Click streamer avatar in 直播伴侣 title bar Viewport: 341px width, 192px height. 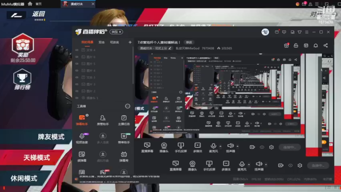265,32
